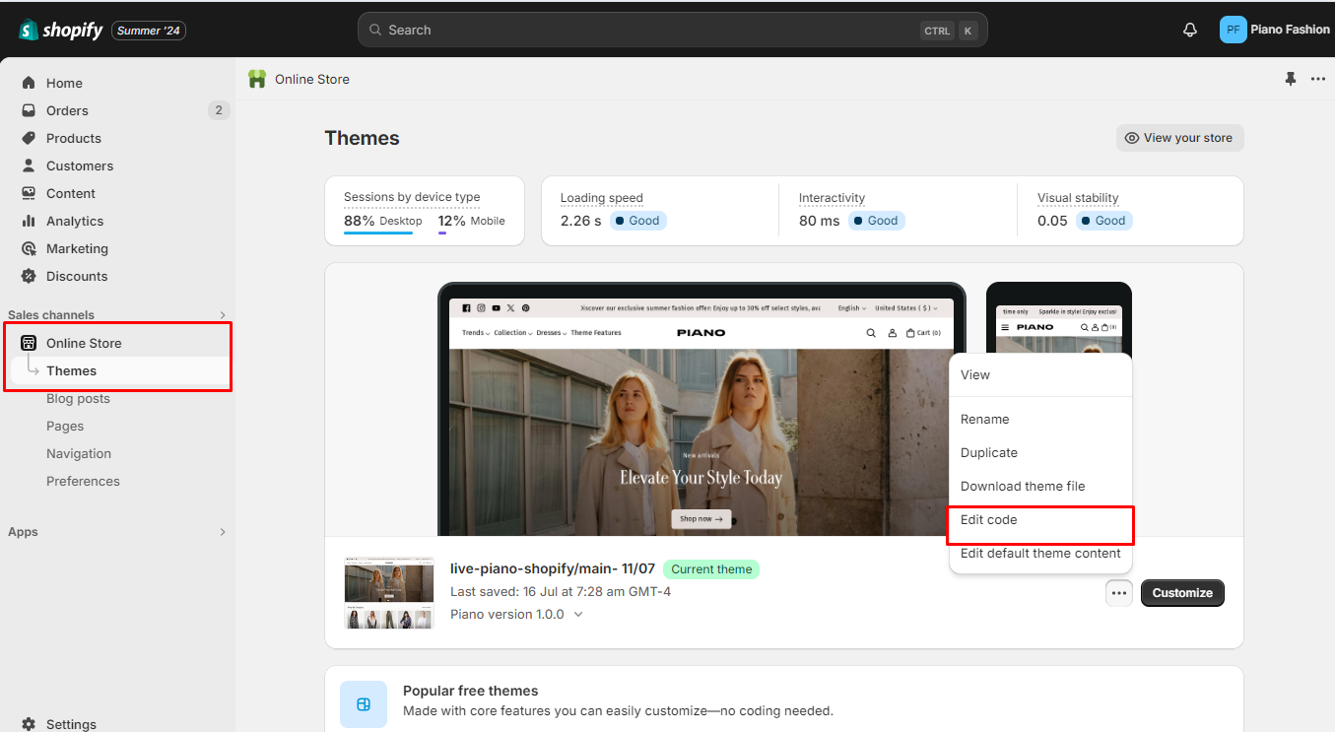The height and width of the screenshot is (732, 1335).
Task: Select the Customers person icon
Action: tap(29, 166)
